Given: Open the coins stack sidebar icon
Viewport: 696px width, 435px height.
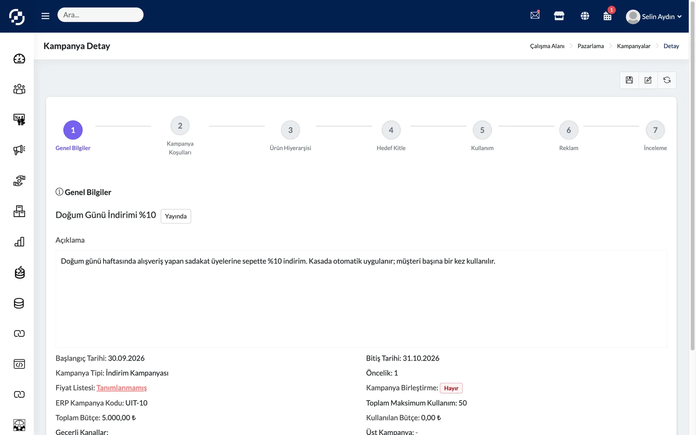Looking at the screenshot, I should (19, 272).
